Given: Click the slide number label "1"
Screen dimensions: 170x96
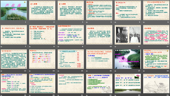Looking at the screenshot, I should coord(25,22).
